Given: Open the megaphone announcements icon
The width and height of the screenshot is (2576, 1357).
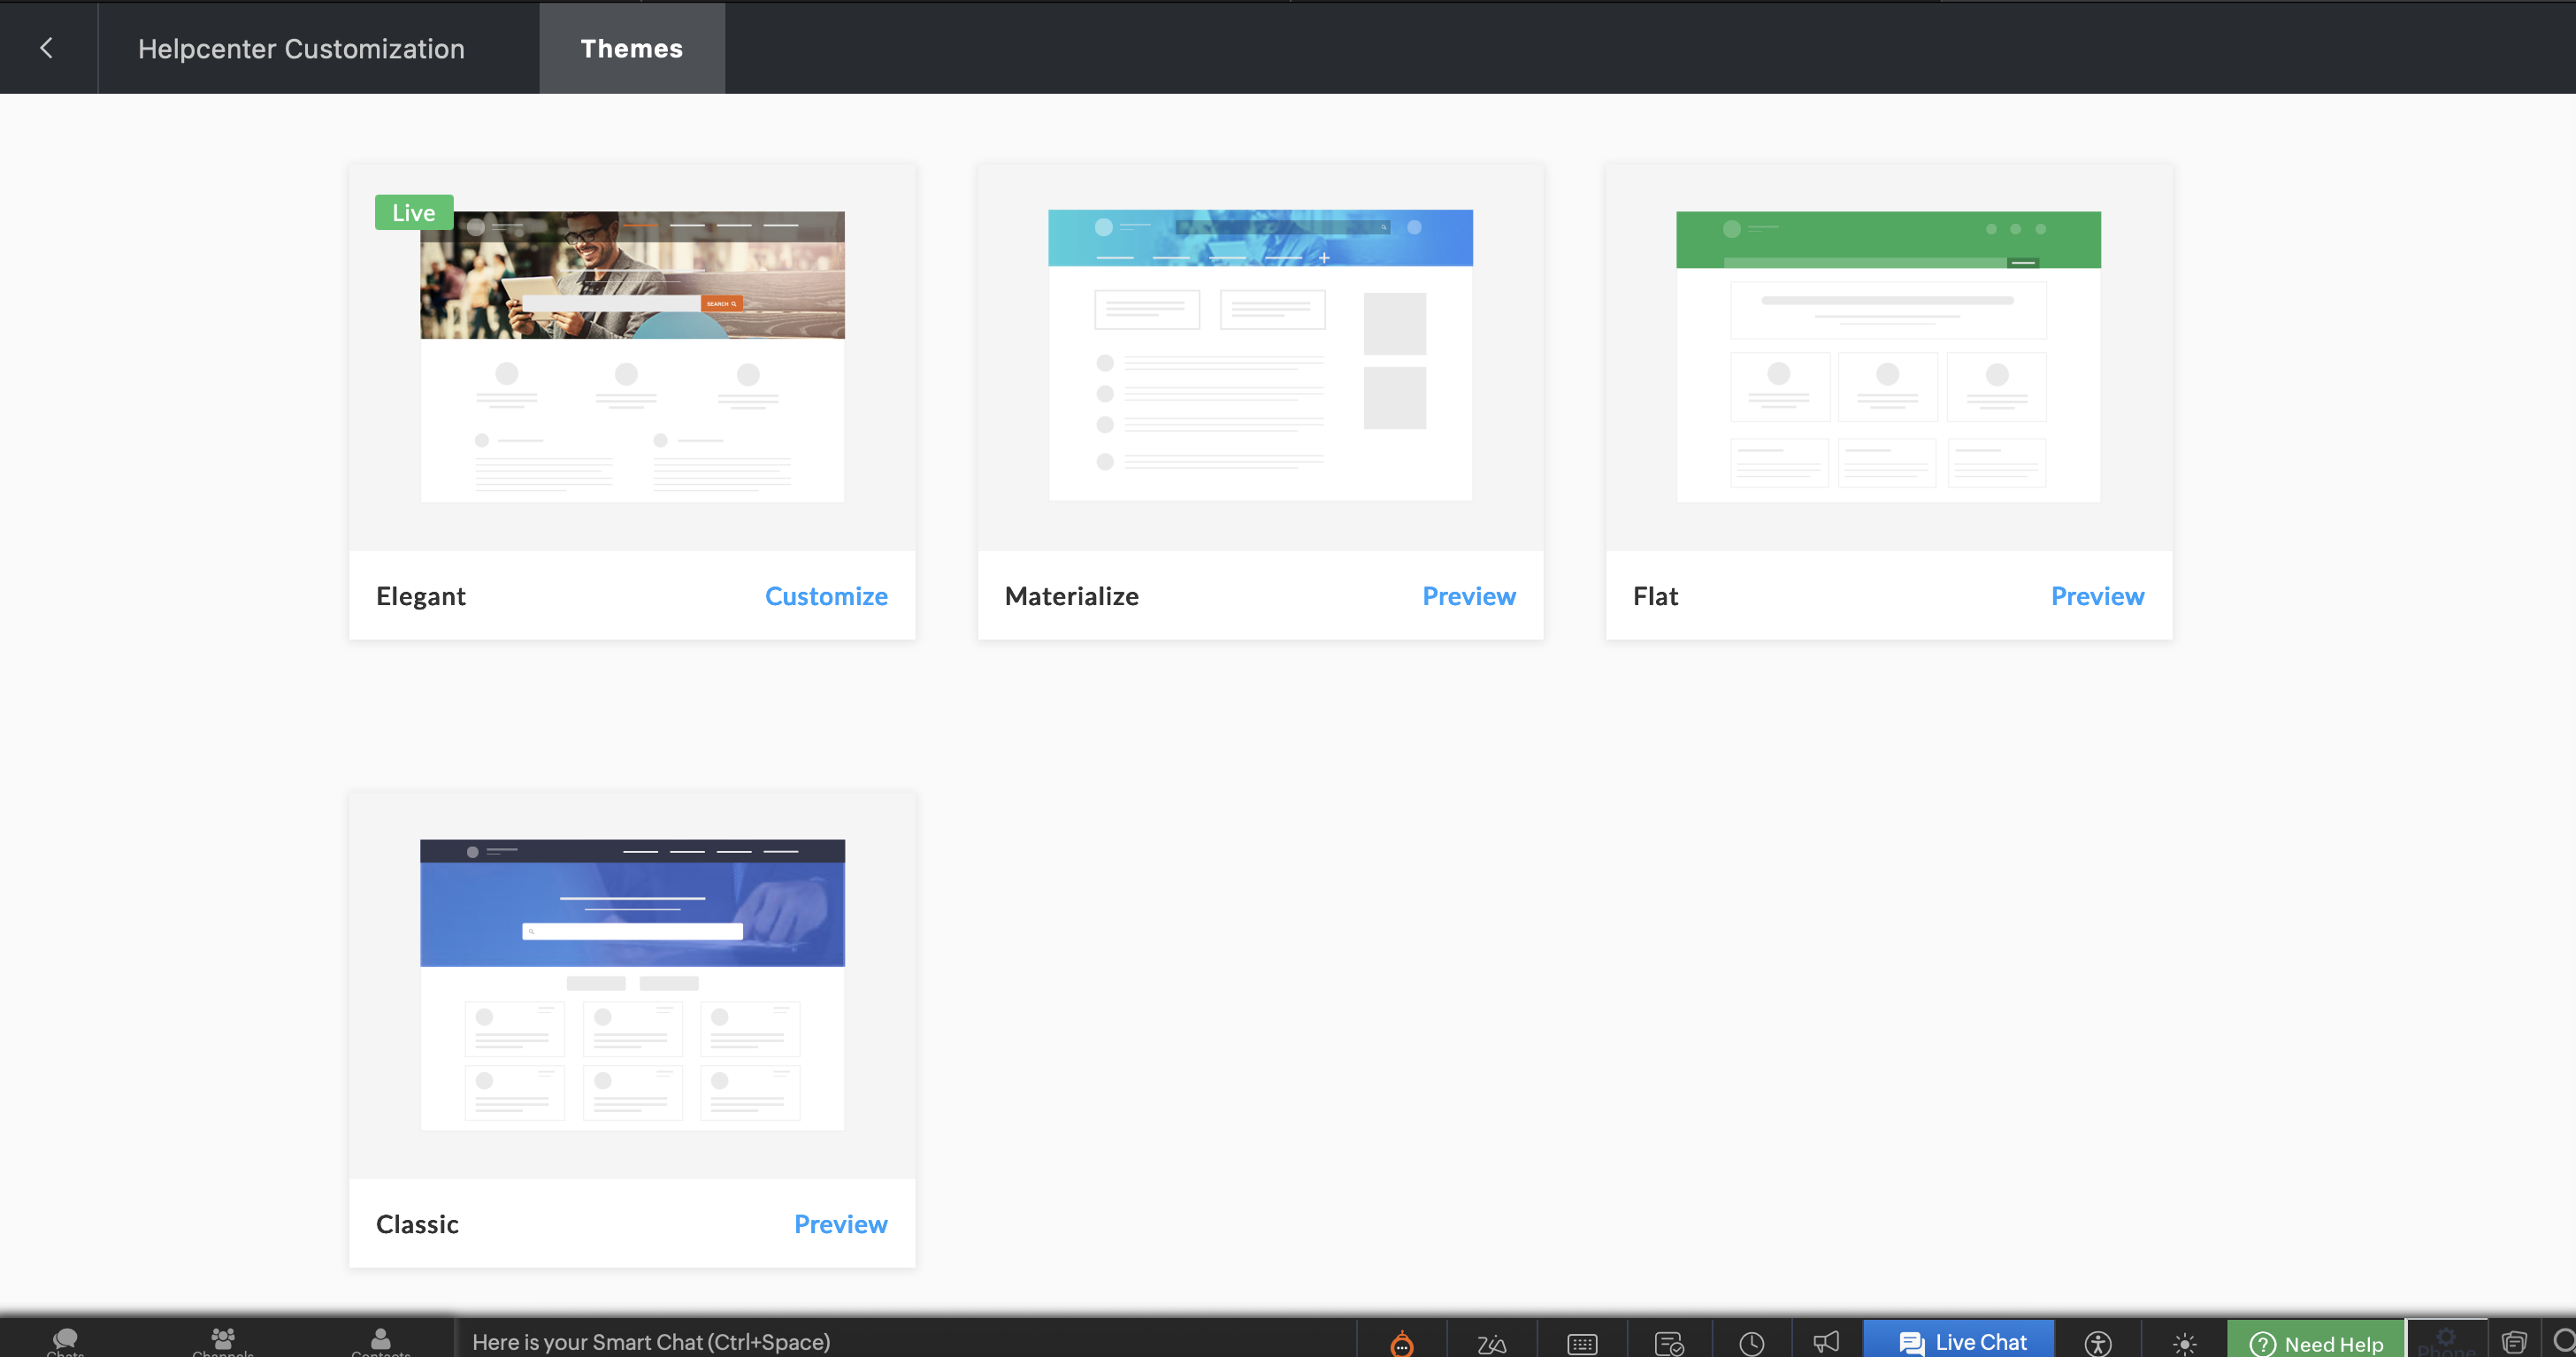Looking at the screenshot, I should pos(1826,1342).
